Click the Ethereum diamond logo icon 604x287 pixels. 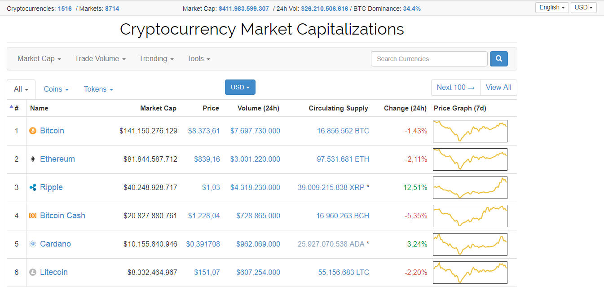32,159
